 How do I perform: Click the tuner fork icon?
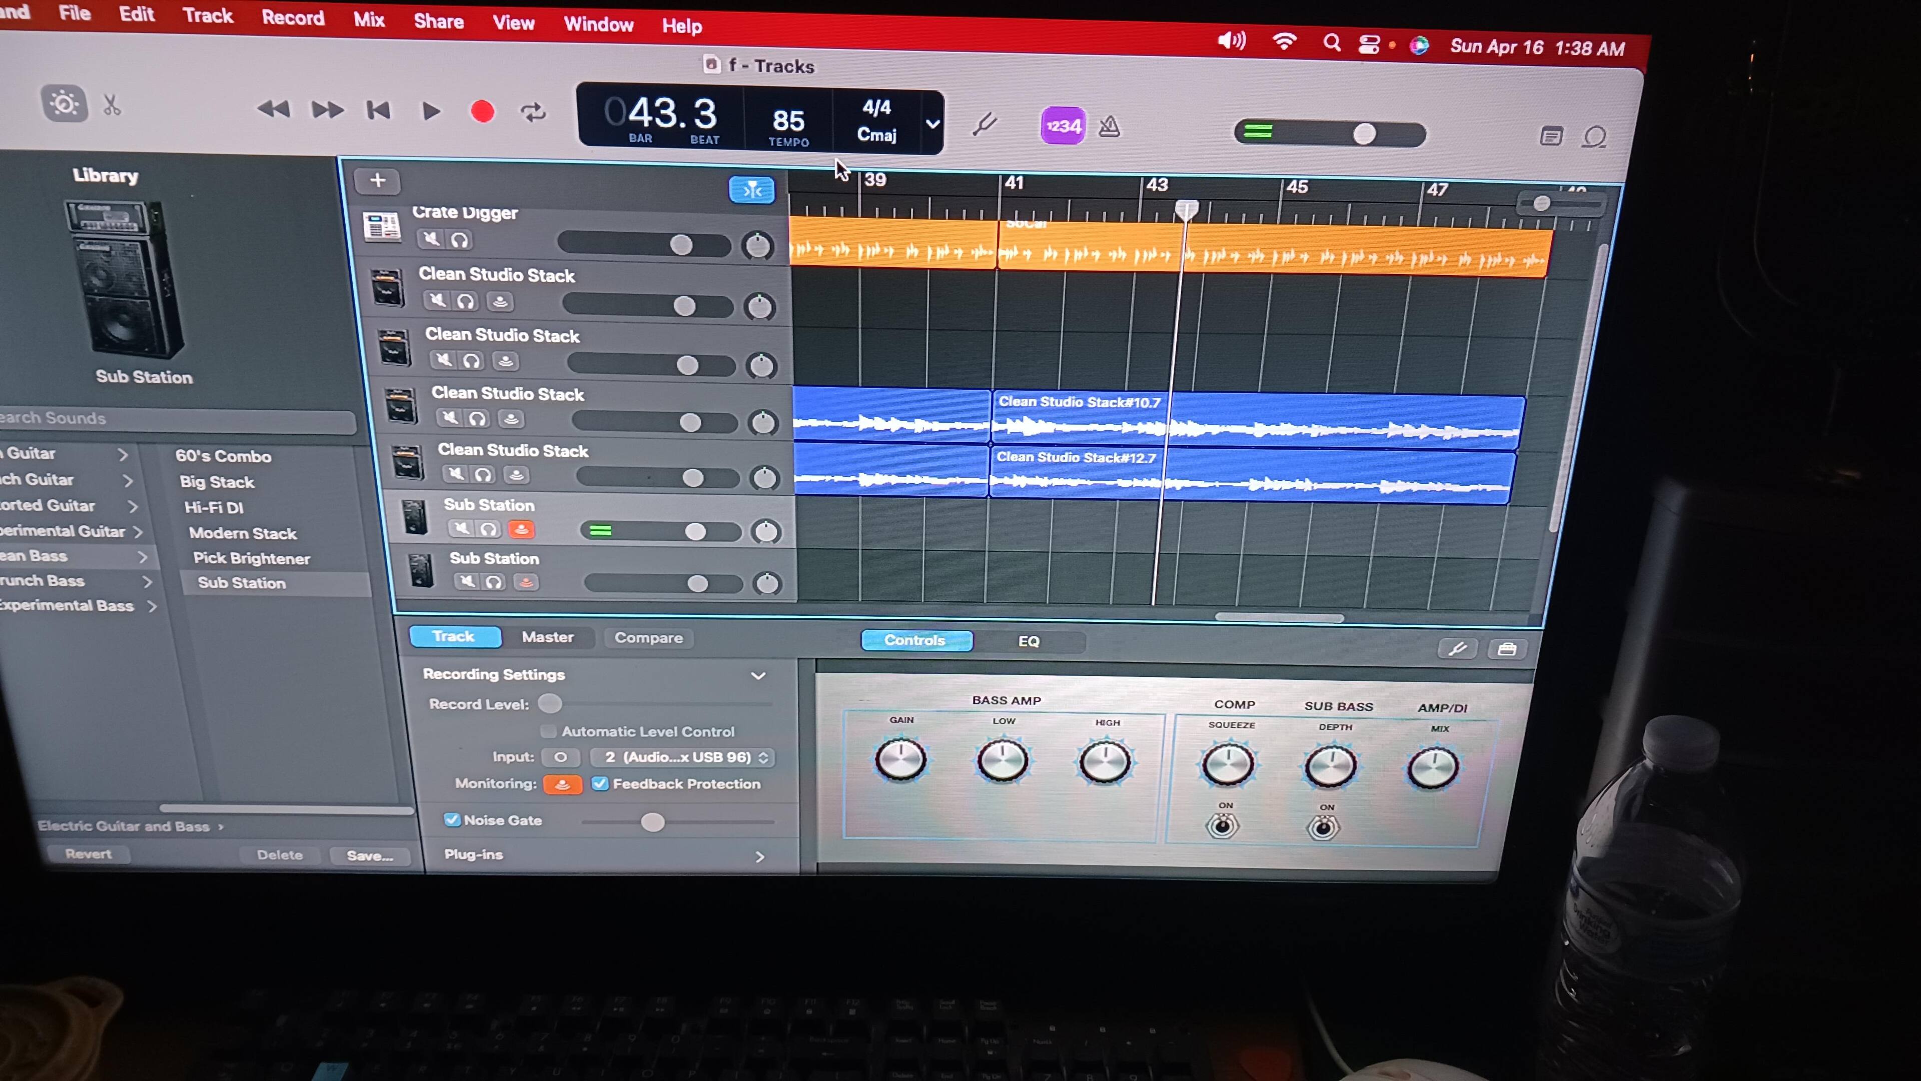tap(985, 125)
